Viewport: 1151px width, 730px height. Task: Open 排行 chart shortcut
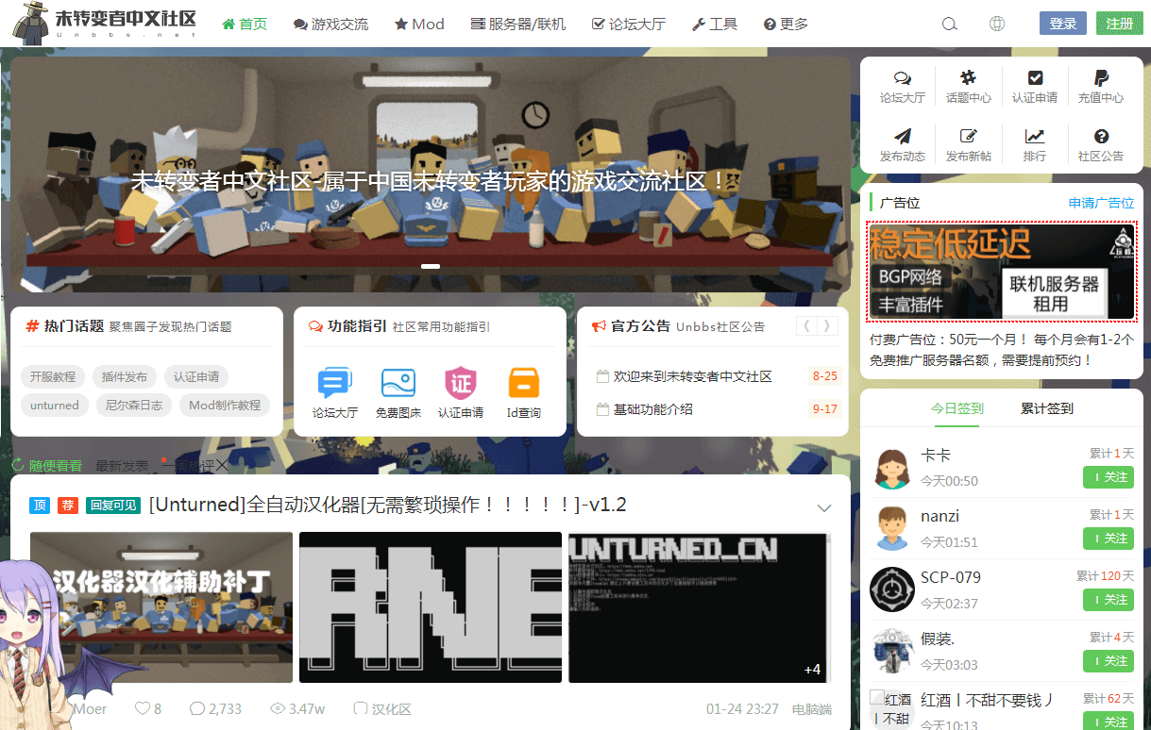[x=1035, y=145]
